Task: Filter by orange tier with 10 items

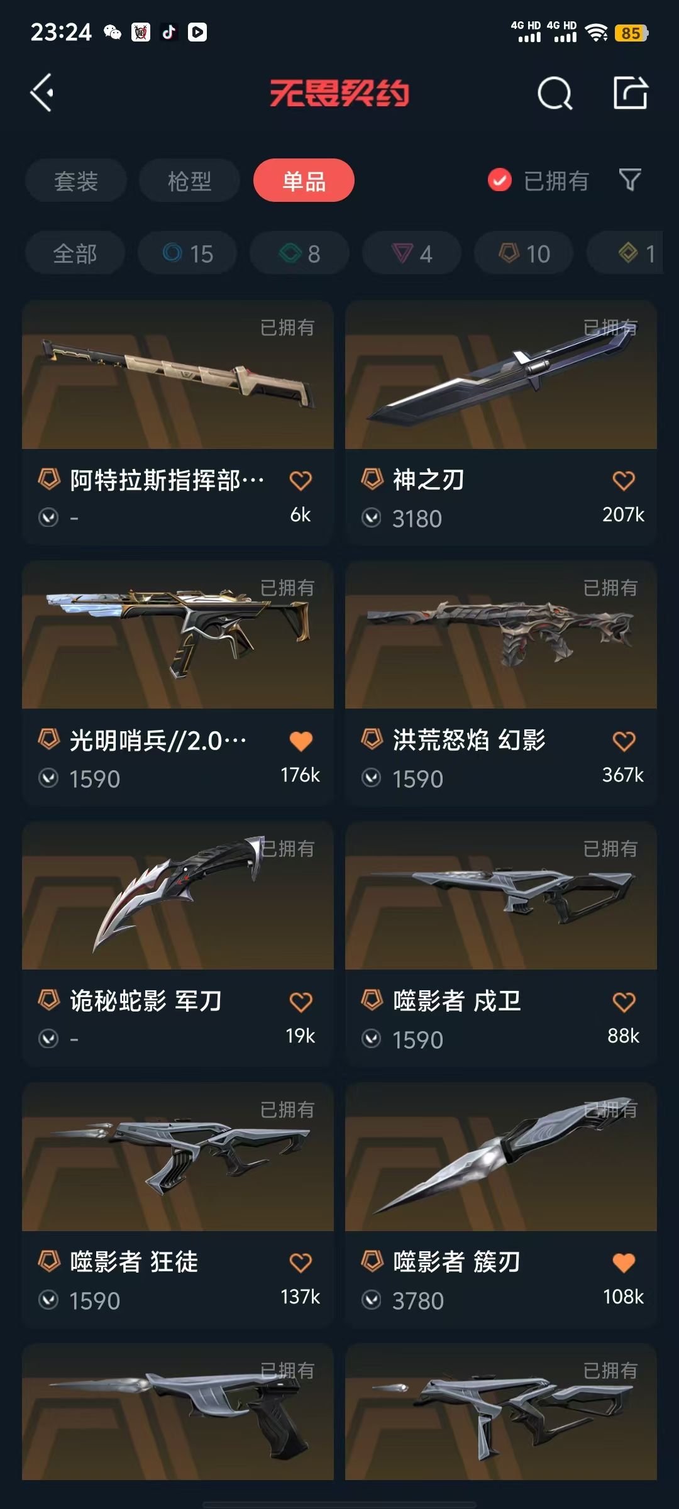Action: tap(524, 253)
